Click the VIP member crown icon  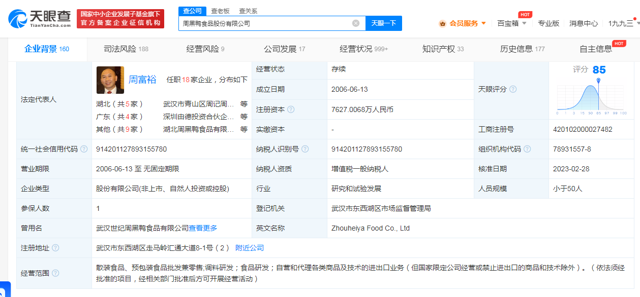click(442, 23)
